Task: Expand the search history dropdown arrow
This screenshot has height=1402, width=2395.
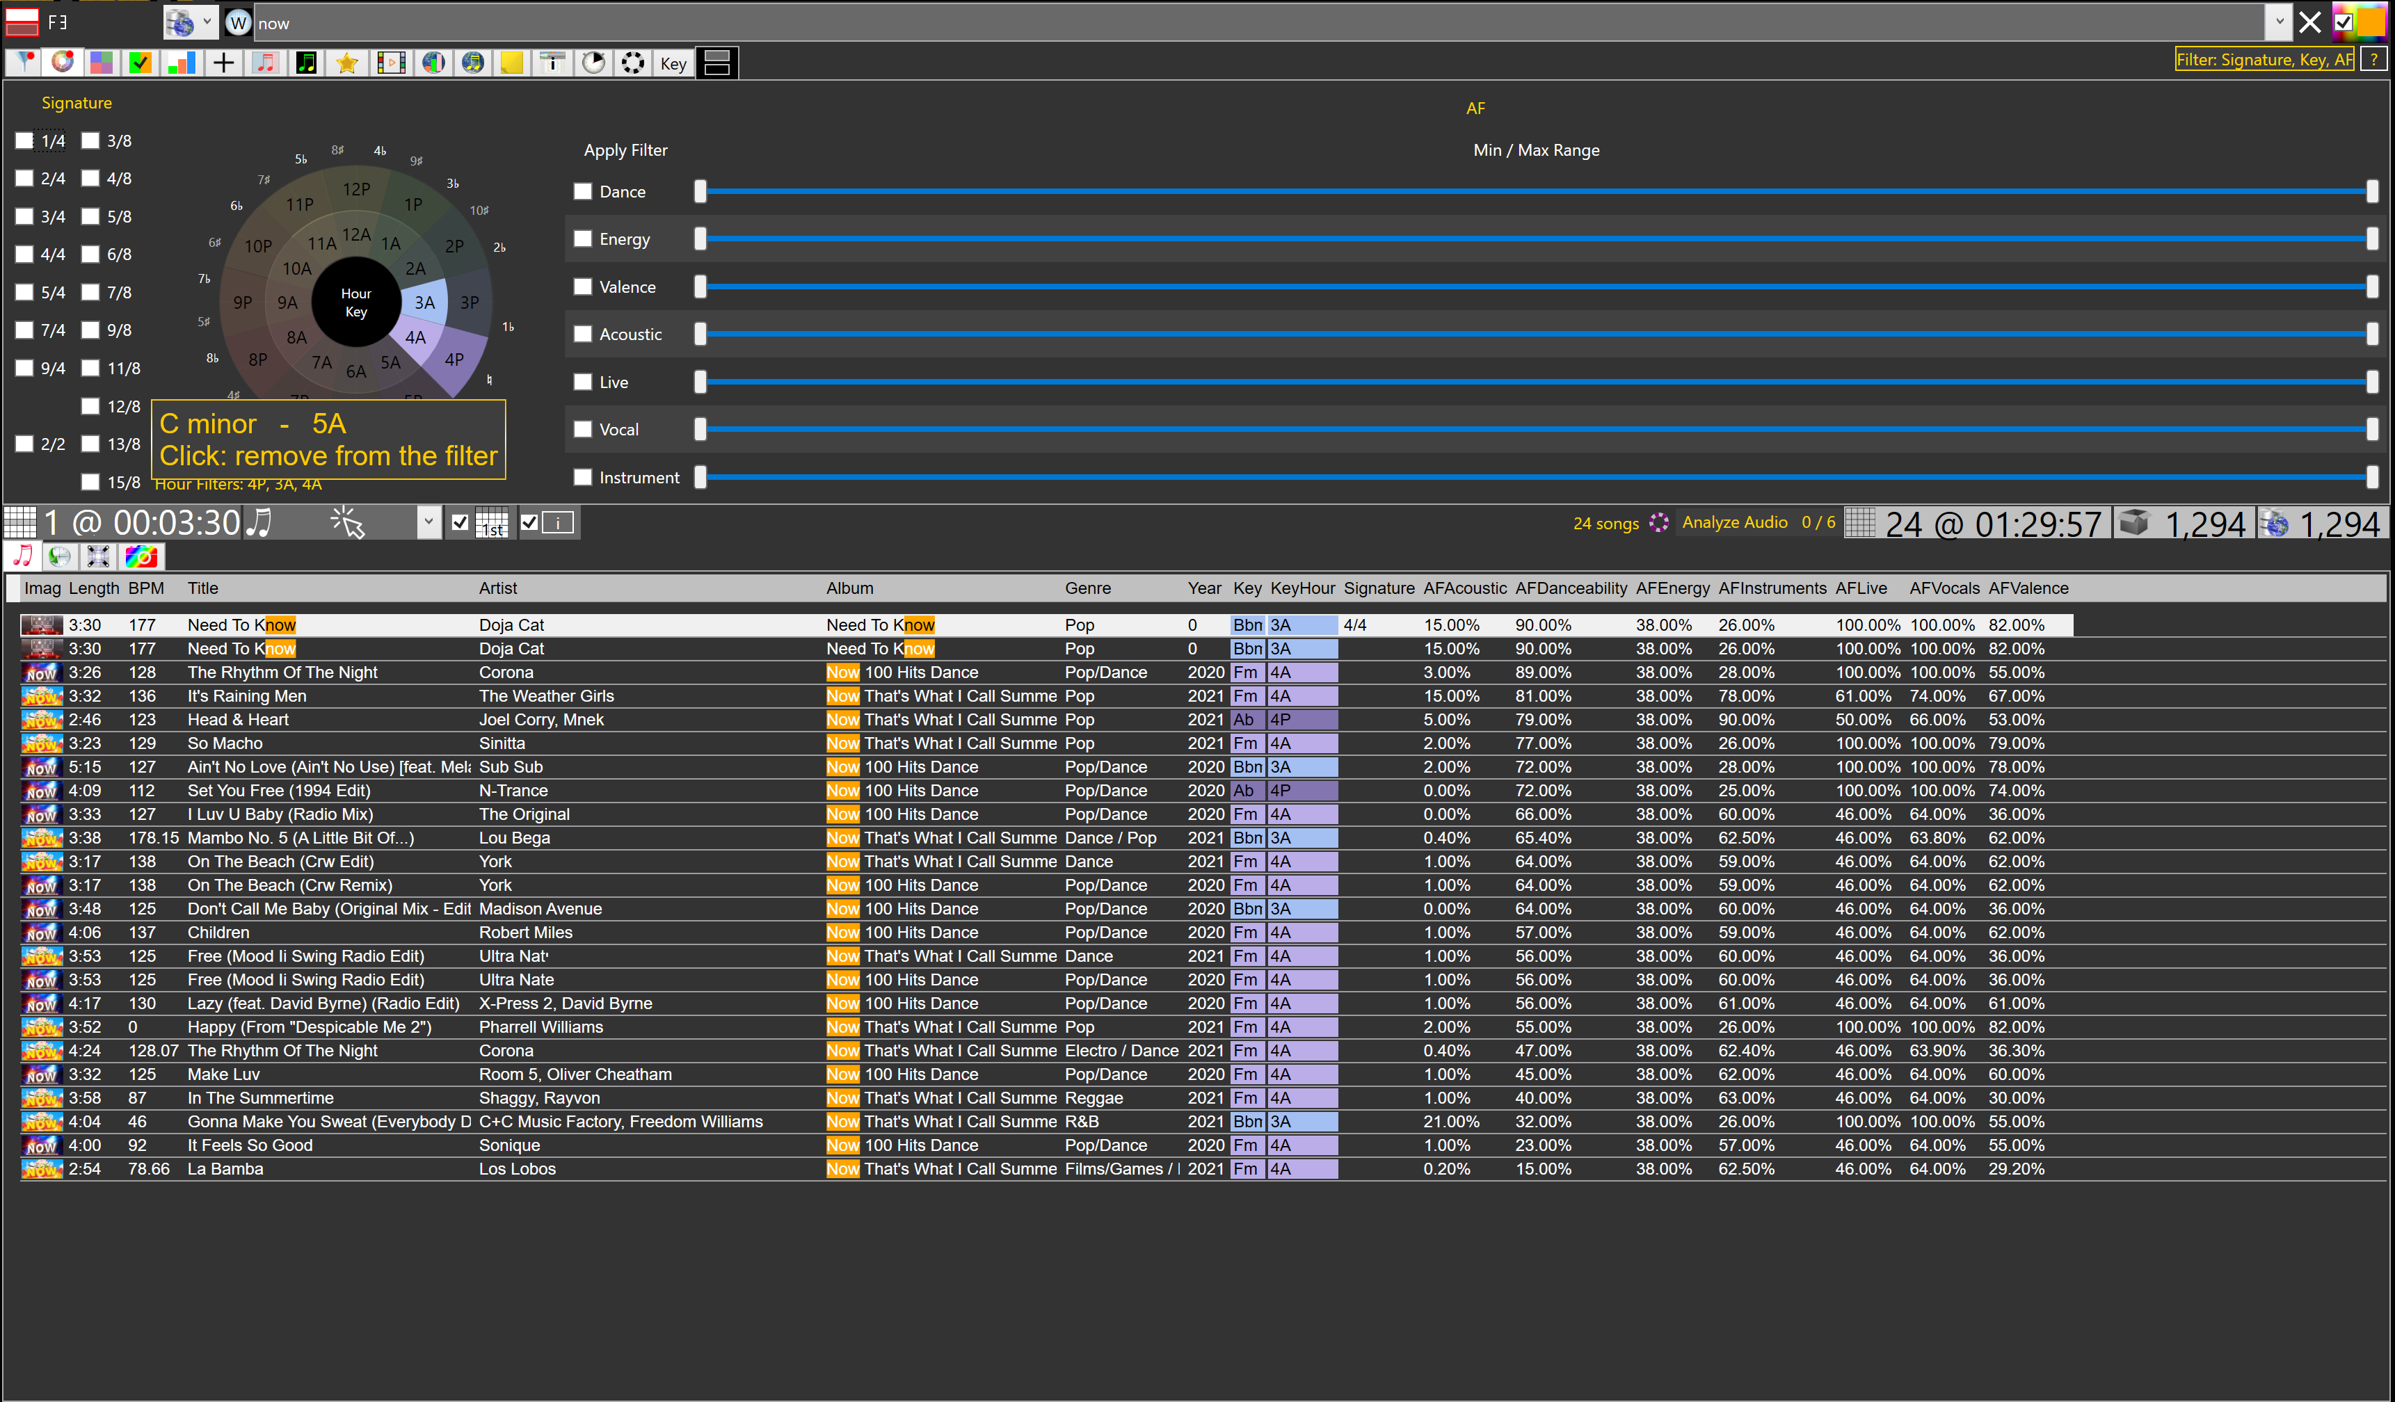Action: pyautogui.click(x=2279, y=22)
